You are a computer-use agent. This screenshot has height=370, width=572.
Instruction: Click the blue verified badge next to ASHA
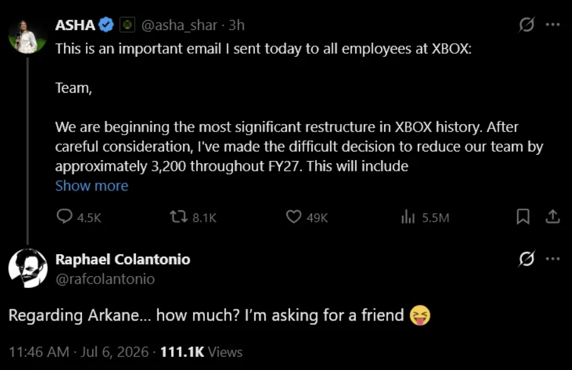click(x=106, y=25)
